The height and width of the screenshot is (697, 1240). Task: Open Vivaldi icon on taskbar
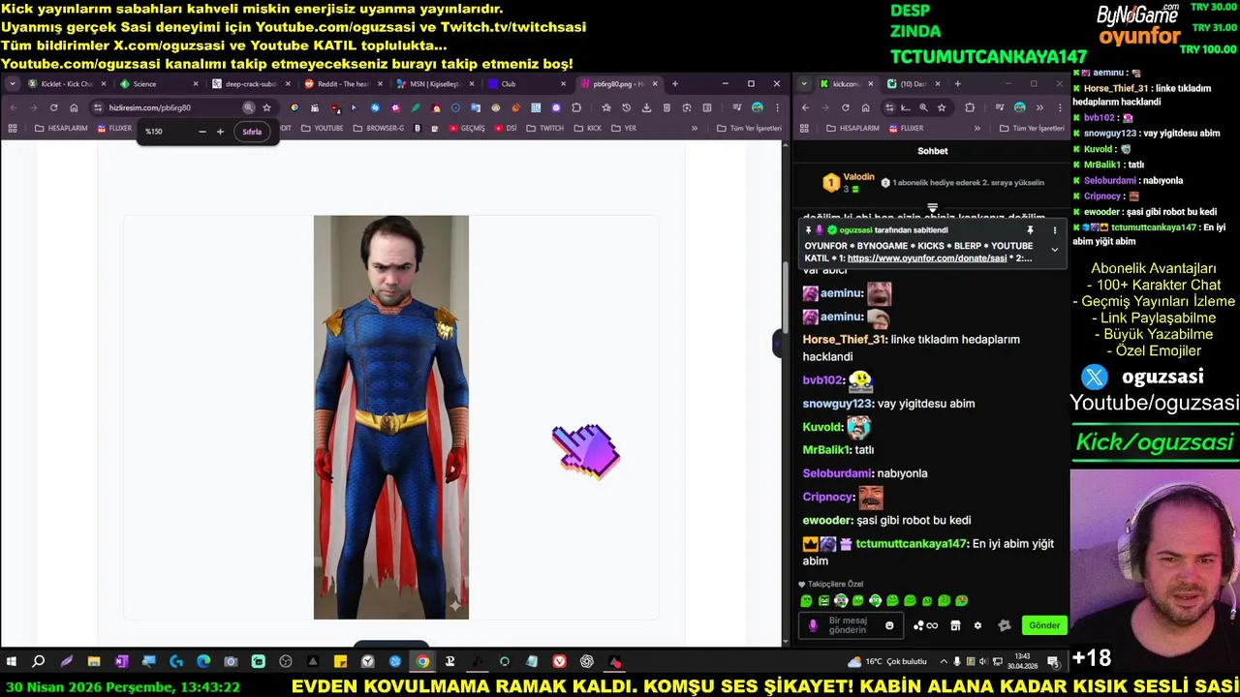coord(559,662)
